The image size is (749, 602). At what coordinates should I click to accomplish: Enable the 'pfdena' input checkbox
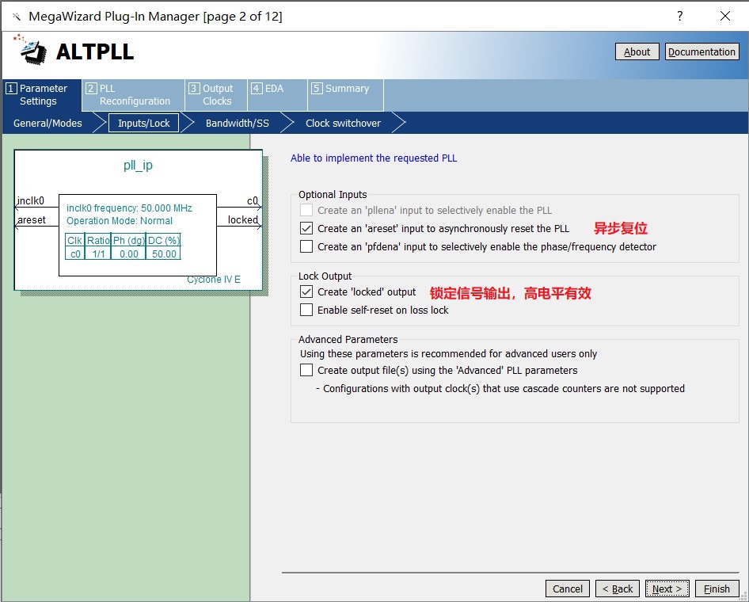[x=306, y=246]
